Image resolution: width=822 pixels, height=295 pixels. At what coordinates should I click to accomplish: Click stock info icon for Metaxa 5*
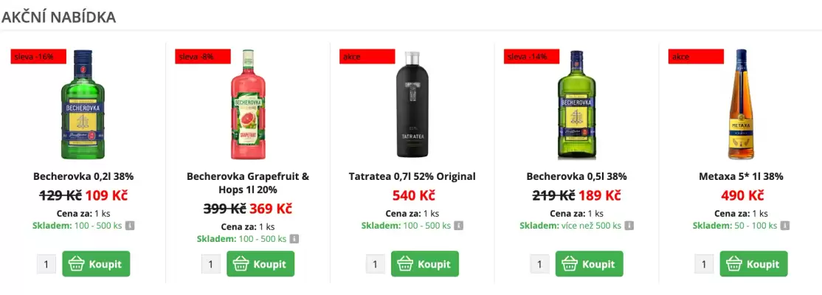[786, 226]
